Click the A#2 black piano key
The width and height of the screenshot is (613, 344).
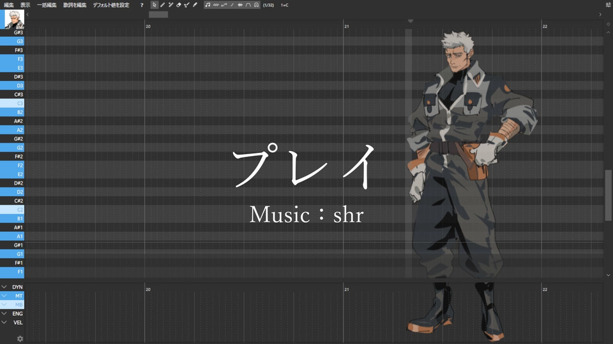(12, 121)
